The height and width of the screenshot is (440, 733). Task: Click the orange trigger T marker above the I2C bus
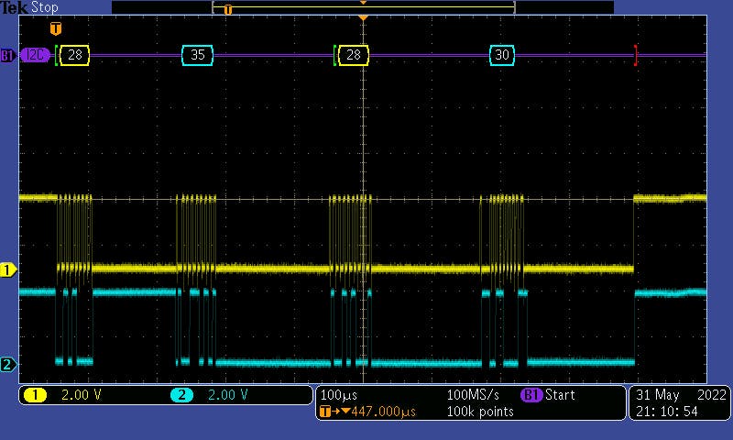56,29
